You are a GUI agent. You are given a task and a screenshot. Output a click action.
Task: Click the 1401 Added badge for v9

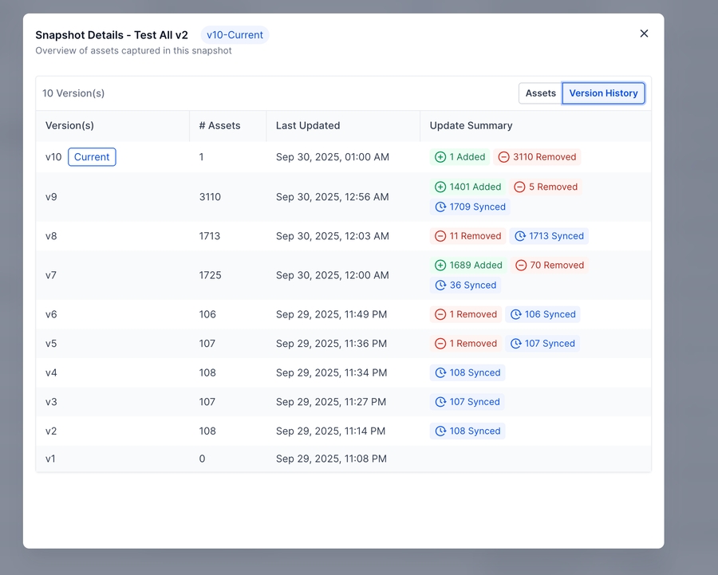coord(467,187)
